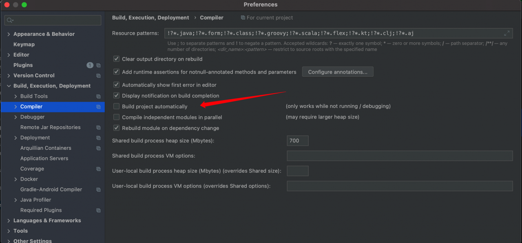Image resolution: width=522 pixels, height=243 pixels.
Task: Click the For current project icon in header
Action: (243, 18)
